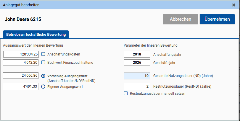Choose the Eigener Ausgangswert radio option
Screen dimensions: 240x121
coord(43,86)
